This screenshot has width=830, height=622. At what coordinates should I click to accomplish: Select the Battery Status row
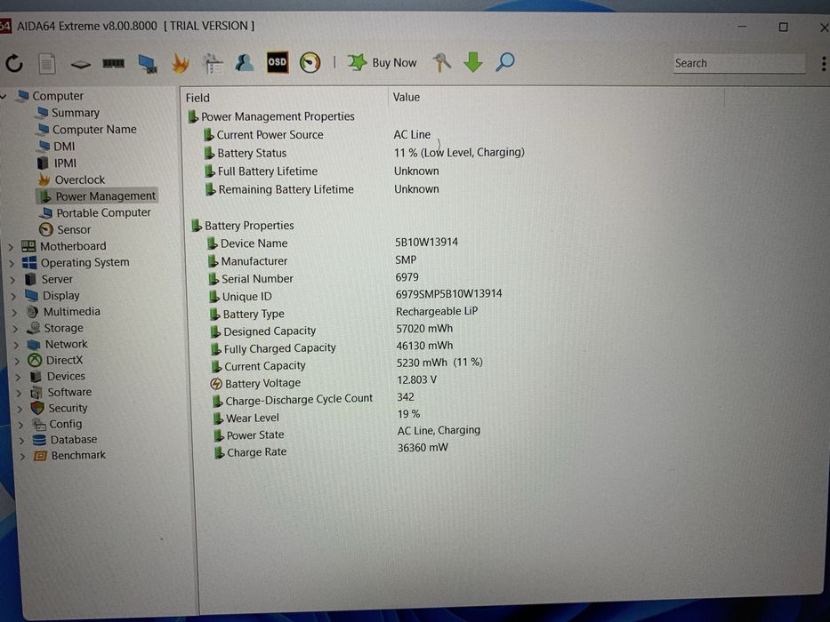click(x=366, y=153)
